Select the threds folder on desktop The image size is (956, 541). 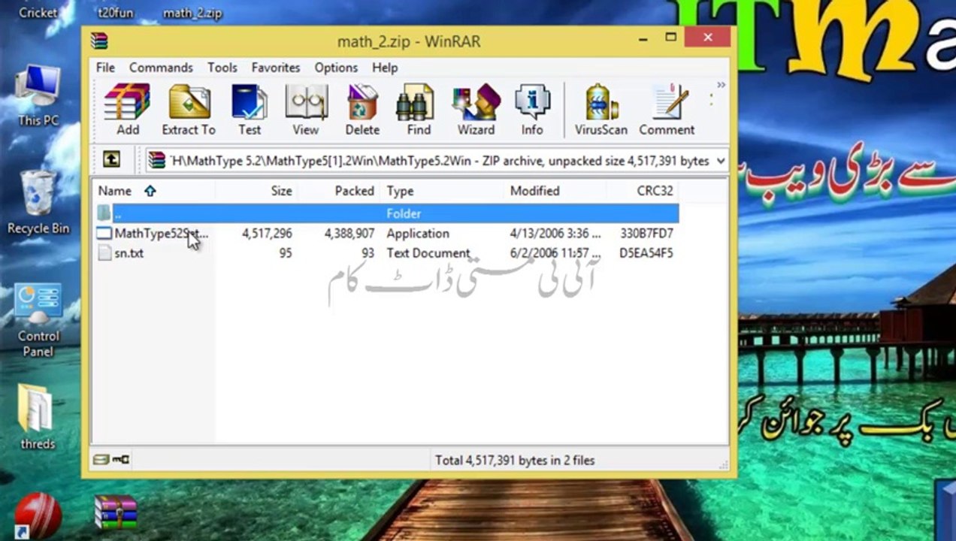[x=37, y=416]
